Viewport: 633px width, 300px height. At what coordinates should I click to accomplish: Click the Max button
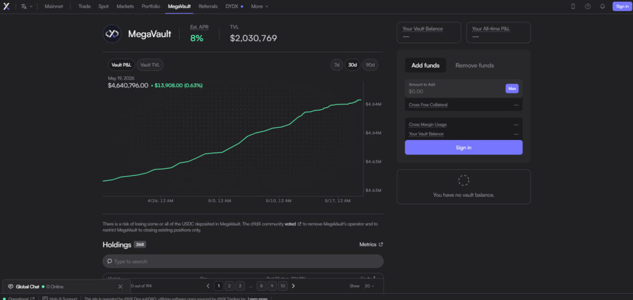click(512, 88)
